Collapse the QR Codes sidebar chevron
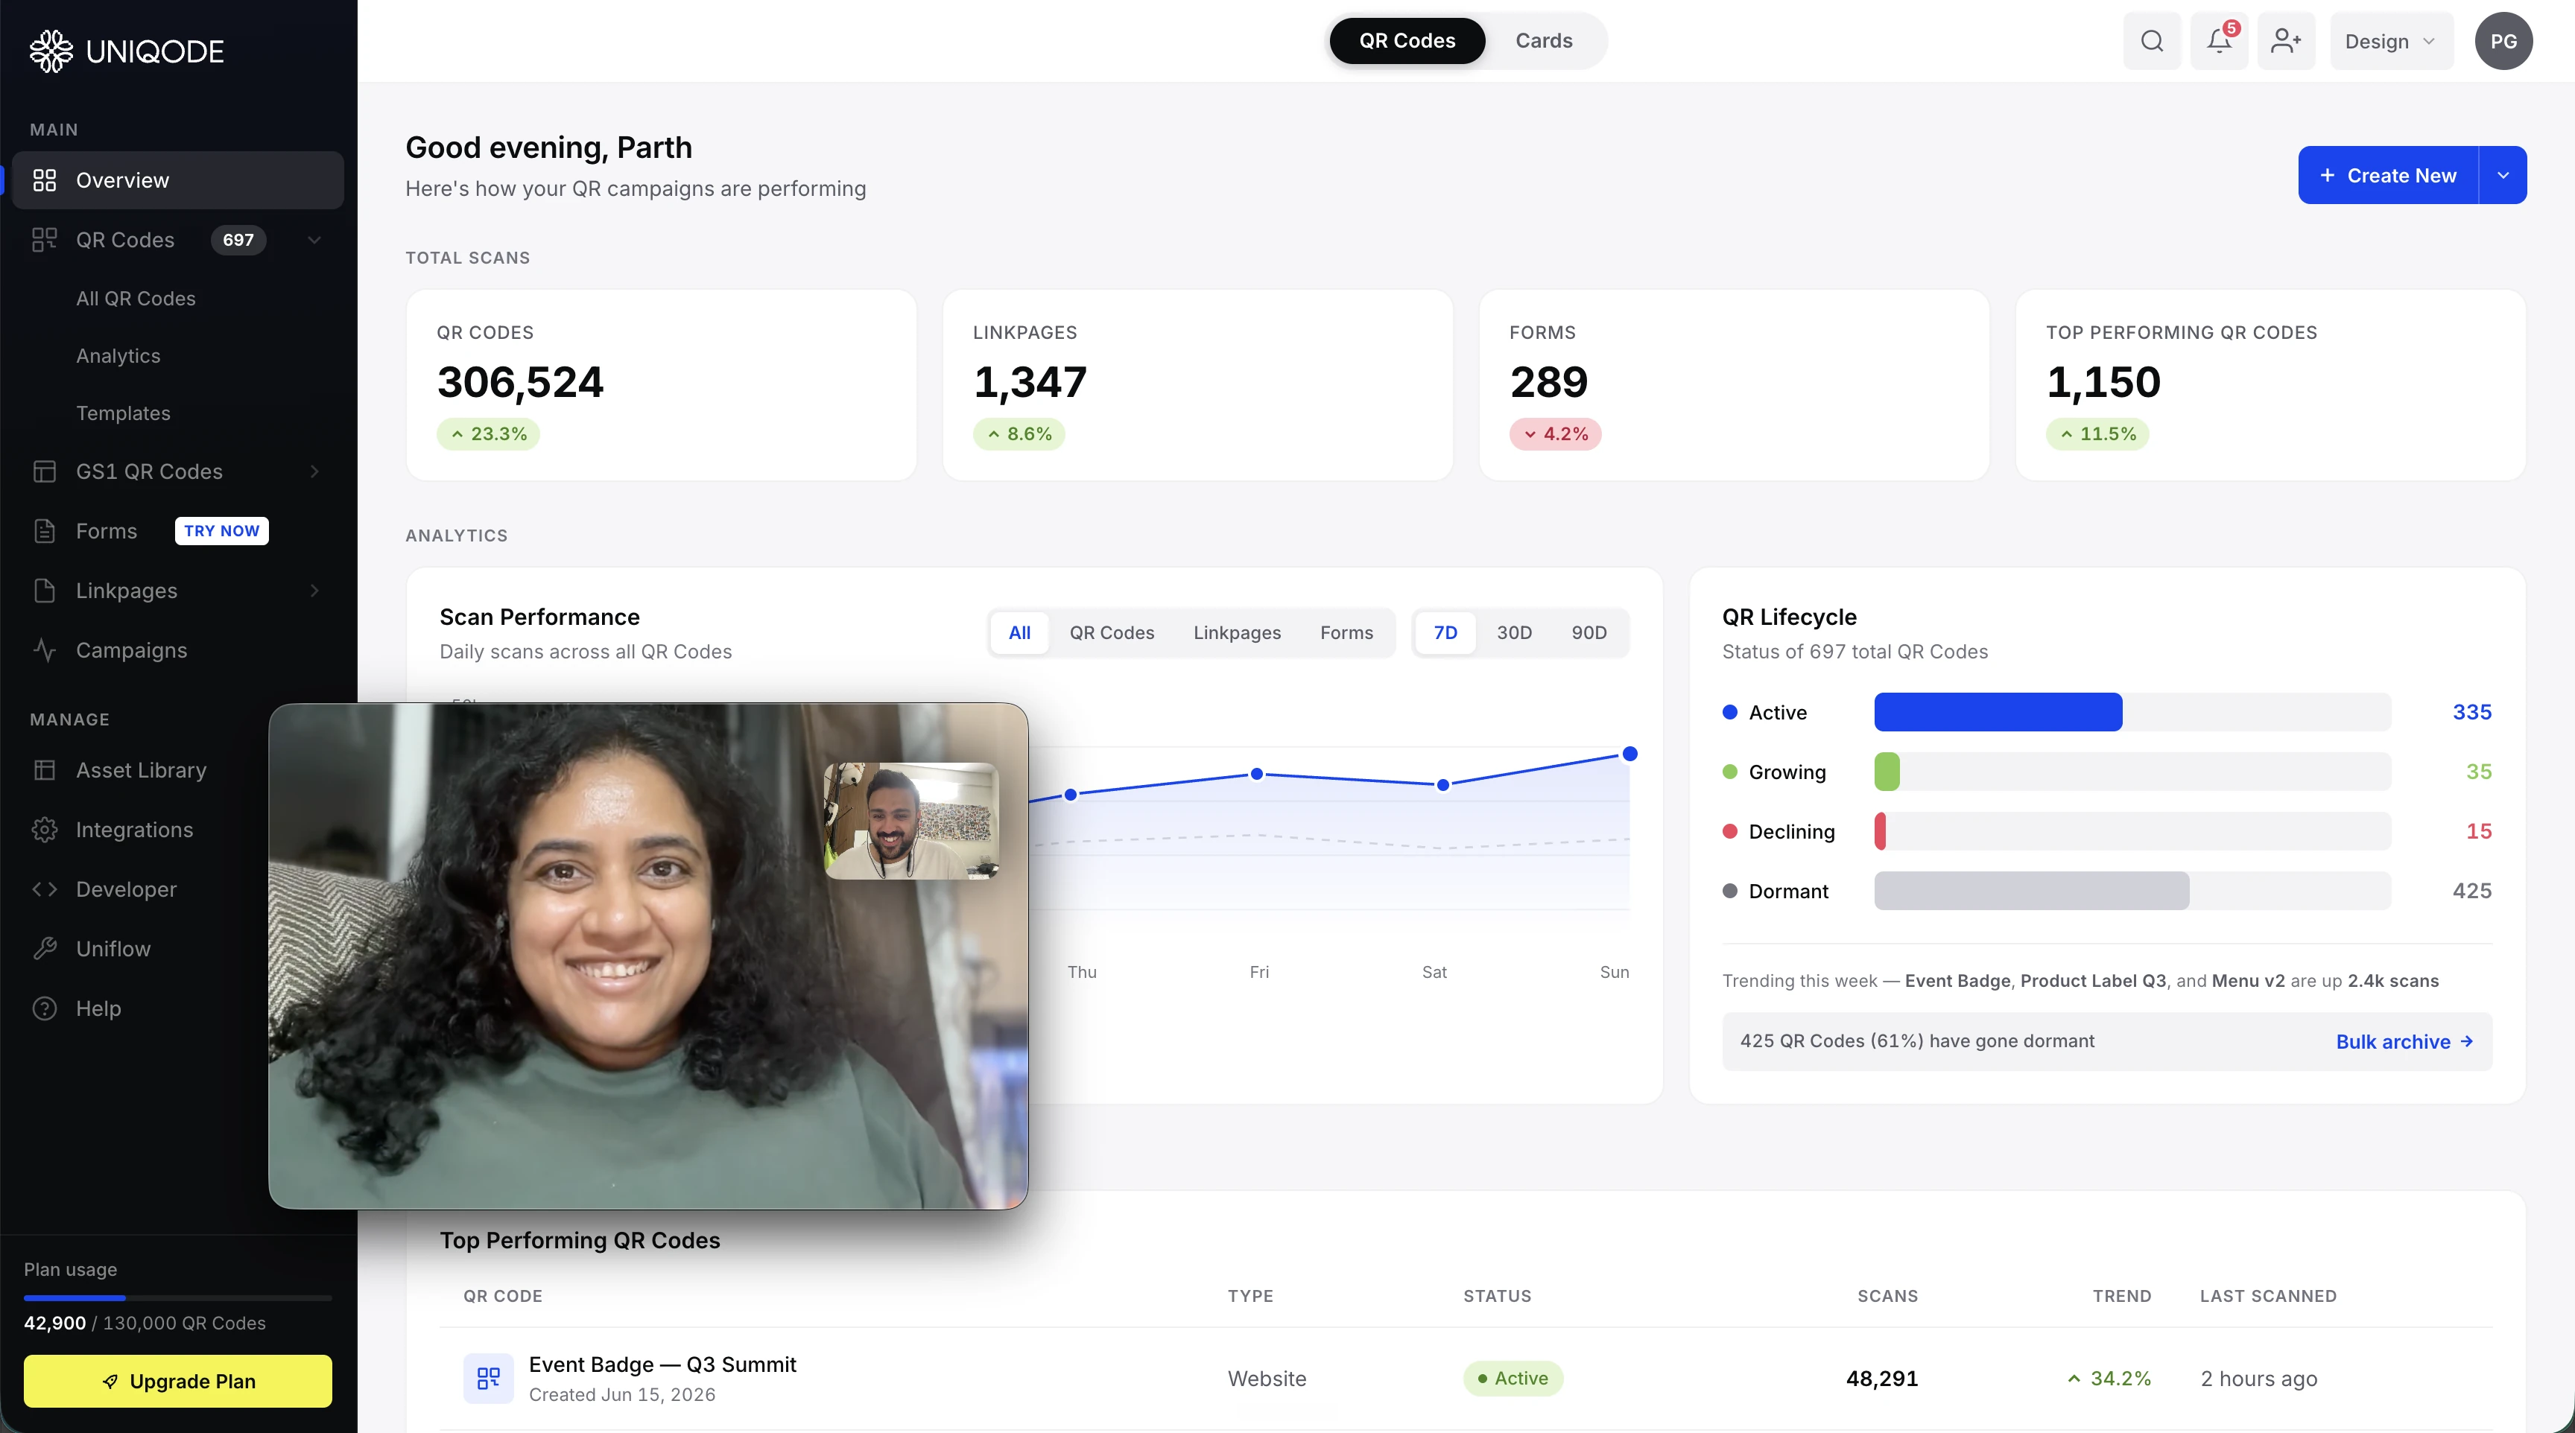The image size is (2575, 1433). (x=314, y=240)
